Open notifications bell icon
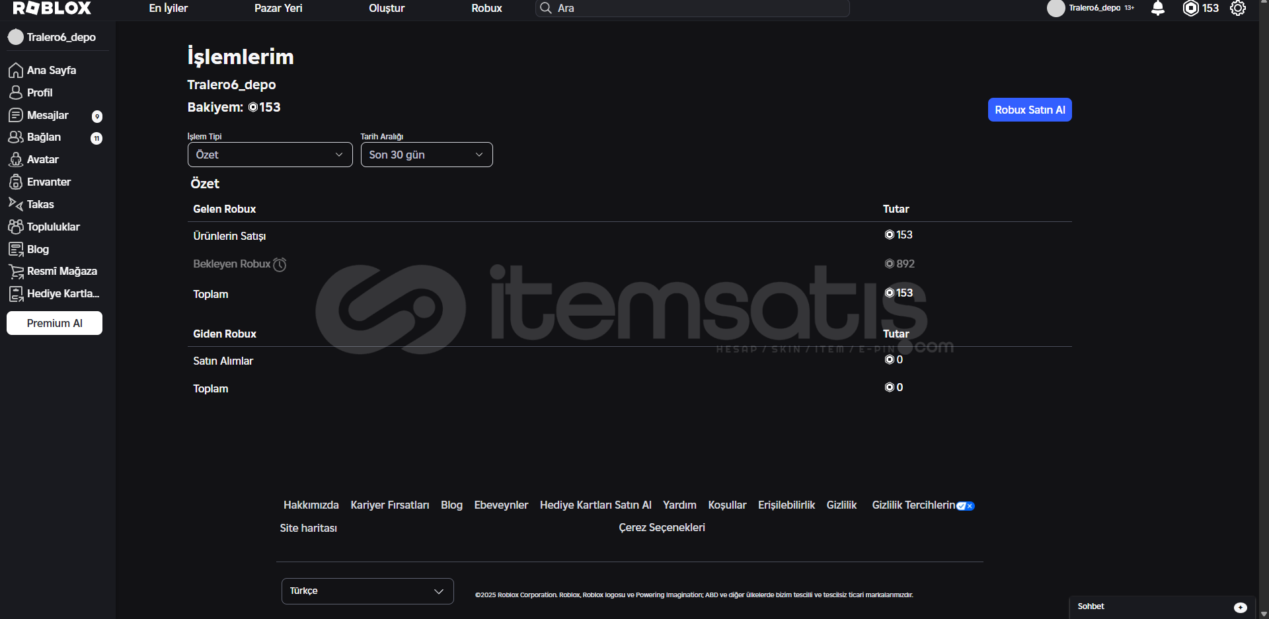Viewport: 1269px width, 619px height. coord(1158,8)
